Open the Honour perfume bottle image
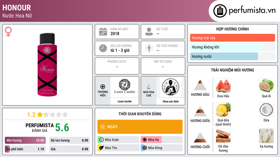 point(47,65)
